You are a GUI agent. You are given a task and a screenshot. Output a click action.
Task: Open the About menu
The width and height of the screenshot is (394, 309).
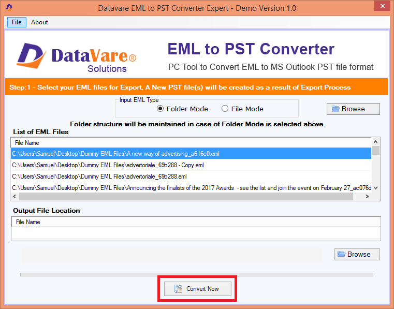tap(39, 22)
